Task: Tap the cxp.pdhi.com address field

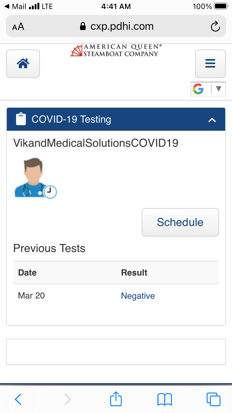Action: pos(116,27)
